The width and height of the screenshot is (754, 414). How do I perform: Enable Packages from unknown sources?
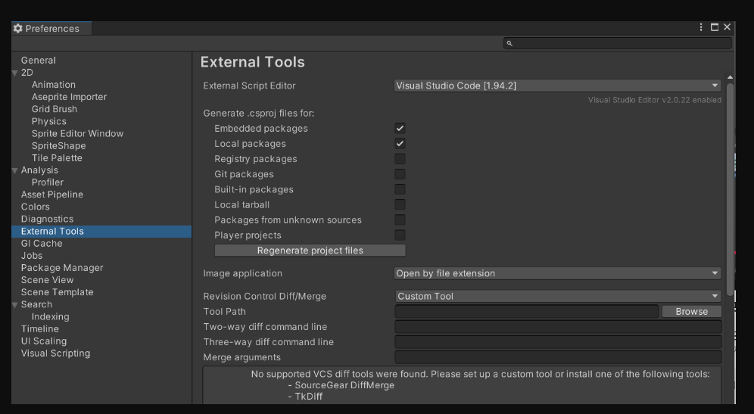[400, 219]
